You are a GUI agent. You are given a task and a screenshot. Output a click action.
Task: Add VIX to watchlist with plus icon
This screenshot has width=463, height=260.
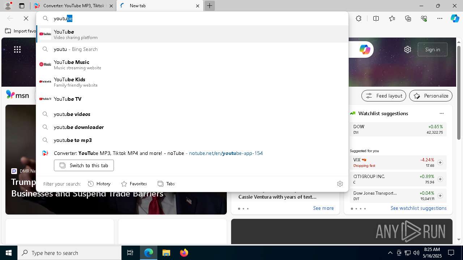coord(440,162)
